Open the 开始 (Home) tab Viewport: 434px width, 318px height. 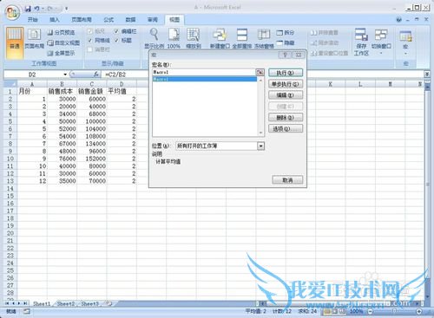pos(33,20)
